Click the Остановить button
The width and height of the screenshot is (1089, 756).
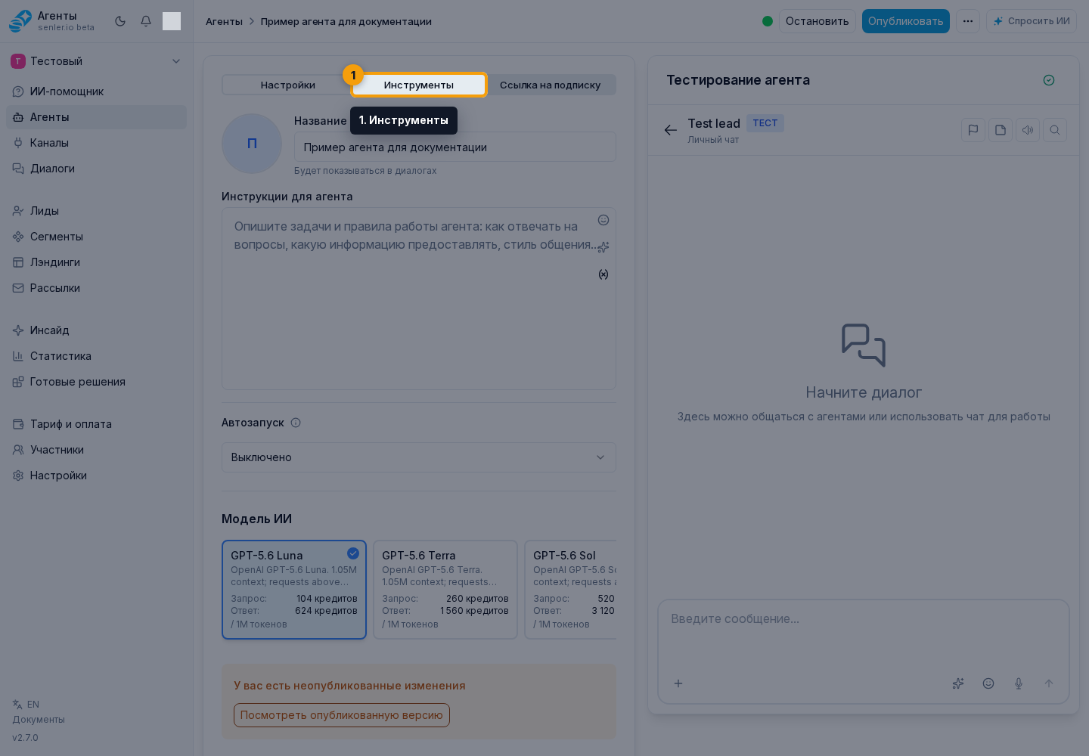pos(817,21)
